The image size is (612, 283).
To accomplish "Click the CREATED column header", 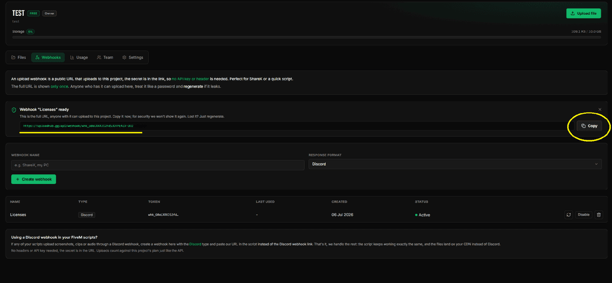I will 339,202.
